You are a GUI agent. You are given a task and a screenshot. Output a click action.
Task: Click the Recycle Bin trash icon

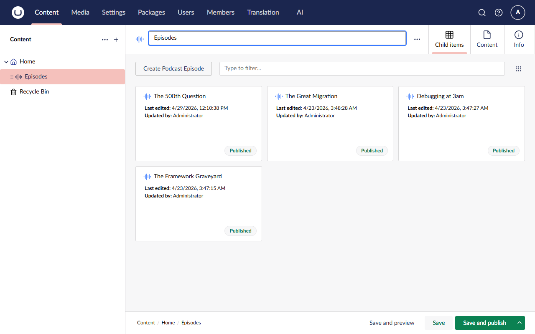tap(14, 92)
